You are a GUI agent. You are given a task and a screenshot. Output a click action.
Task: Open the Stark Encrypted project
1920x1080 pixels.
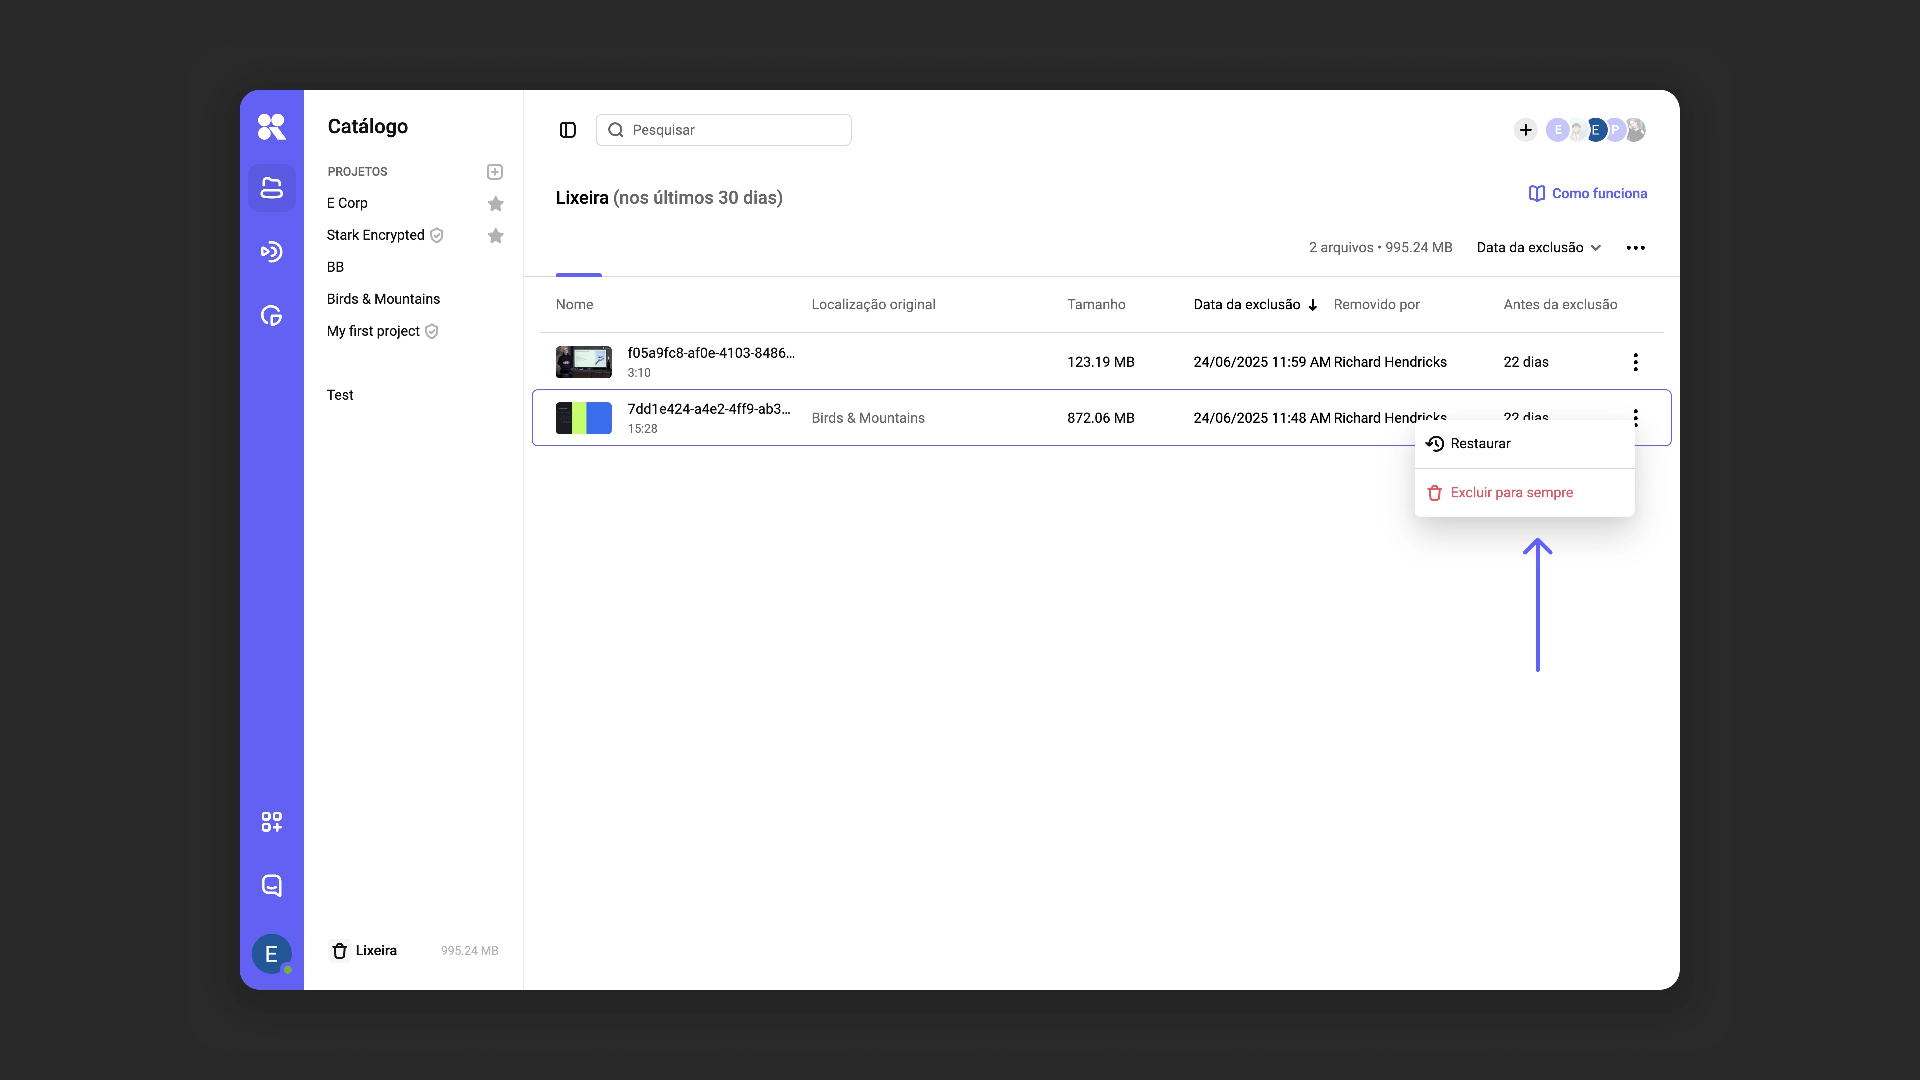(x=375, y=235)
